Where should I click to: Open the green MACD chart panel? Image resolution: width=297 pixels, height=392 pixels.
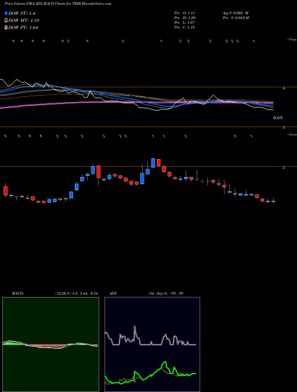pyautogui.click(x=50, y=344)
